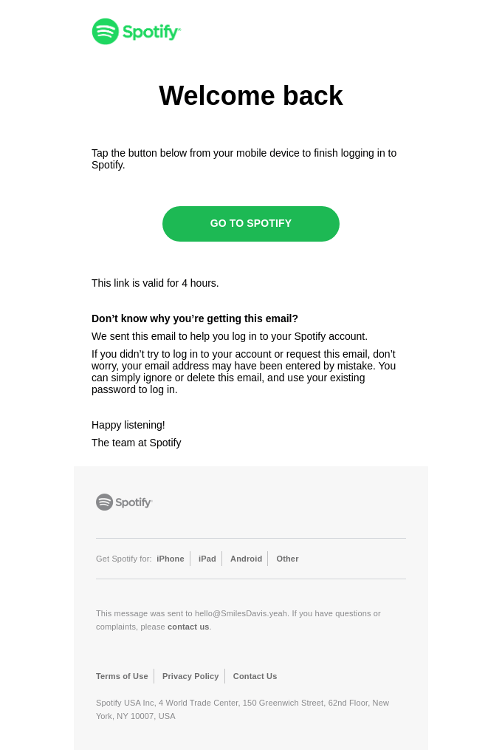Open the Spotify wordmark beside the header icon

pyautogui.click(x=150, y=31)
